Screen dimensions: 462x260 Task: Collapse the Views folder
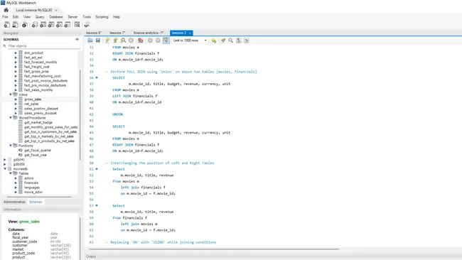[11, 94]
